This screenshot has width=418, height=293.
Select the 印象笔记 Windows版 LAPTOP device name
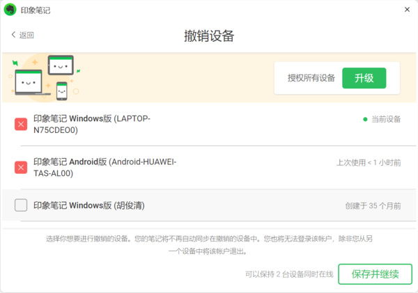click(x=91, y=125)
